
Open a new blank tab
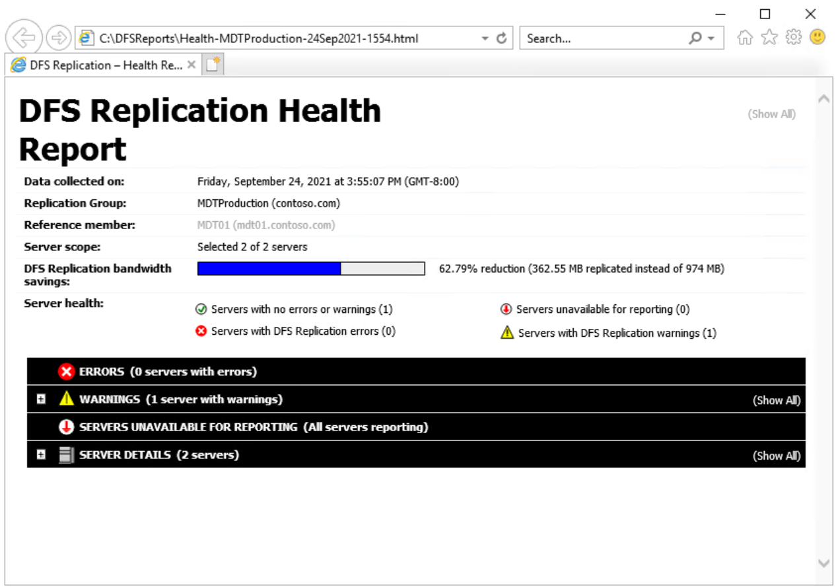(x=213, y=65)
